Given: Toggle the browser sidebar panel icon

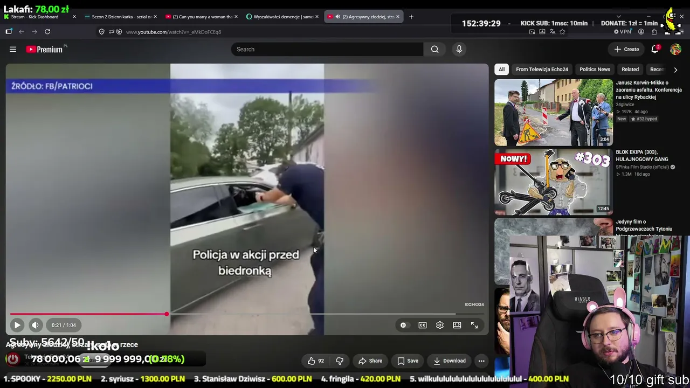Looking at the screenshot, I should click(x=9, y=32).
